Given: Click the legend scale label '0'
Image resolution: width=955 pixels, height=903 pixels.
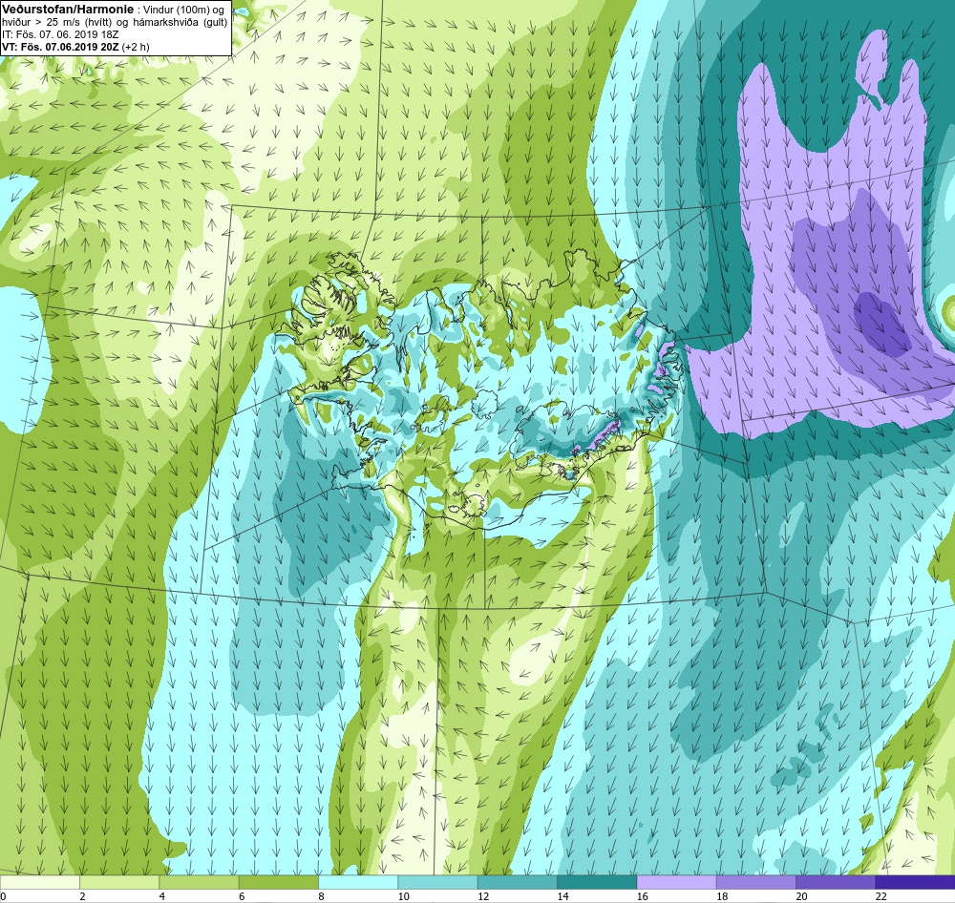Looking at the screenshot, I should 3,896.
